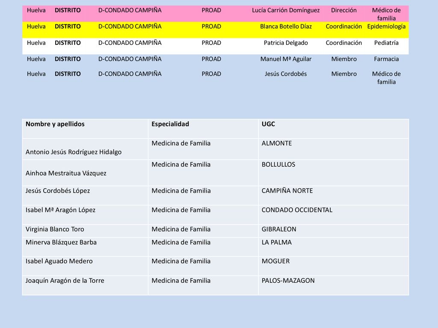Select the name Minerva Blázquez Barba
Image resolution: width=438 pixels, height=328 pixels.
61,243
